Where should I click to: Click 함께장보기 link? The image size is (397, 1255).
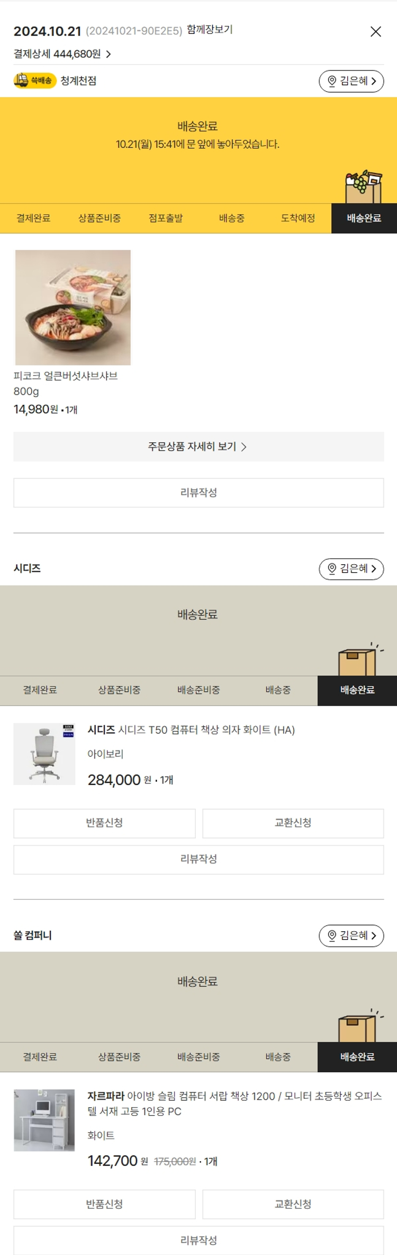click(210, 30)
